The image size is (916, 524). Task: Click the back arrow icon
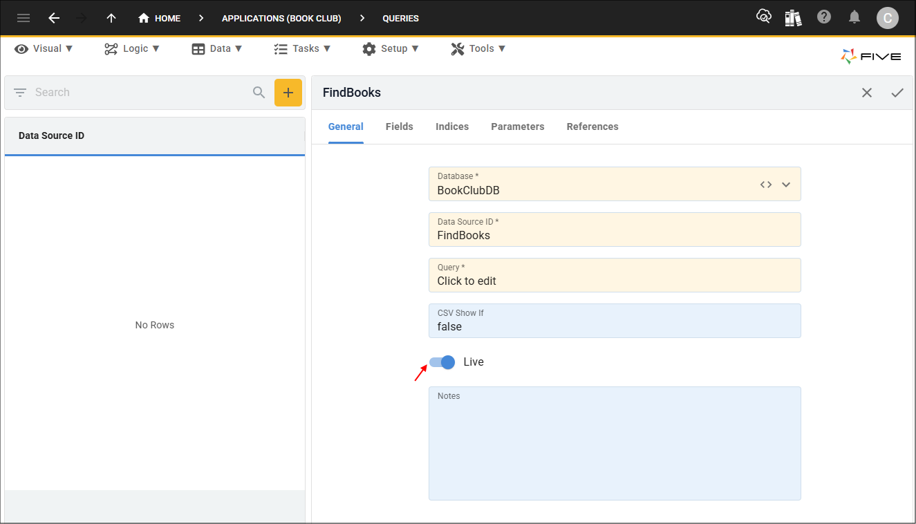(x=54, y=18)
